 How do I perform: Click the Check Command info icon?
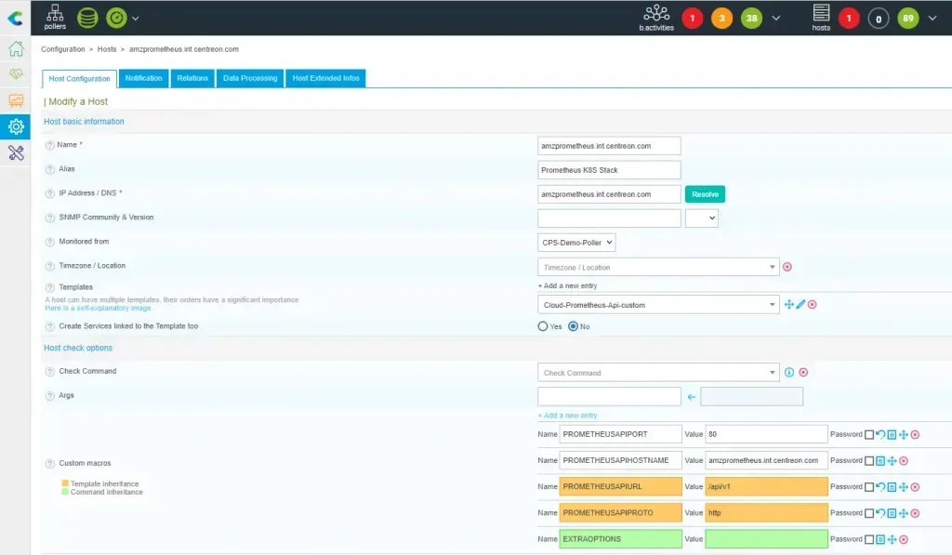click(789, 372)
